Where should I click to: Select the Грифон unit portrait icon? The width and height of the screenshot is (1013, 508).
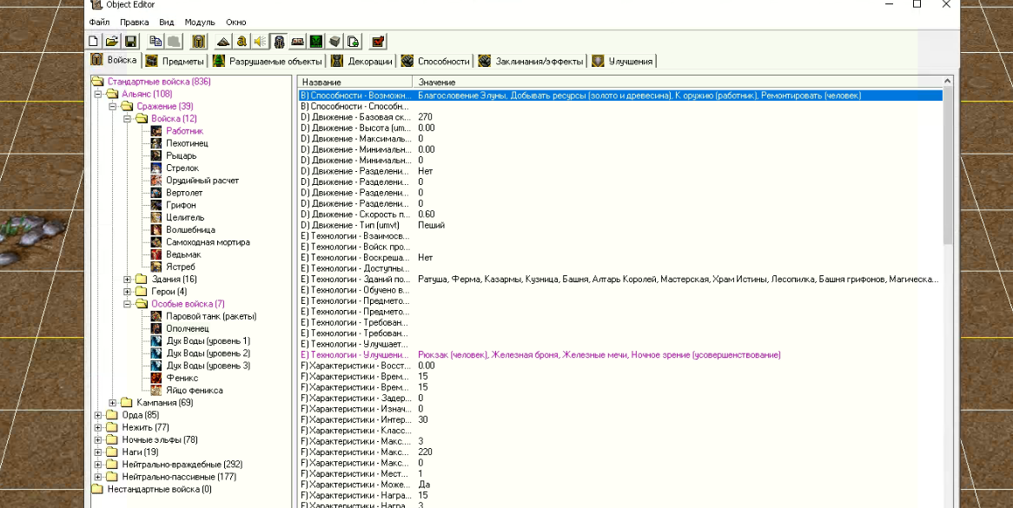coord(156,205)
